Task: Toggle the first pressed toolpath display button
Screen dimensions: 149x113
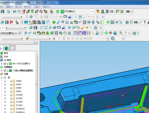Action: click(x=76, y=33)
